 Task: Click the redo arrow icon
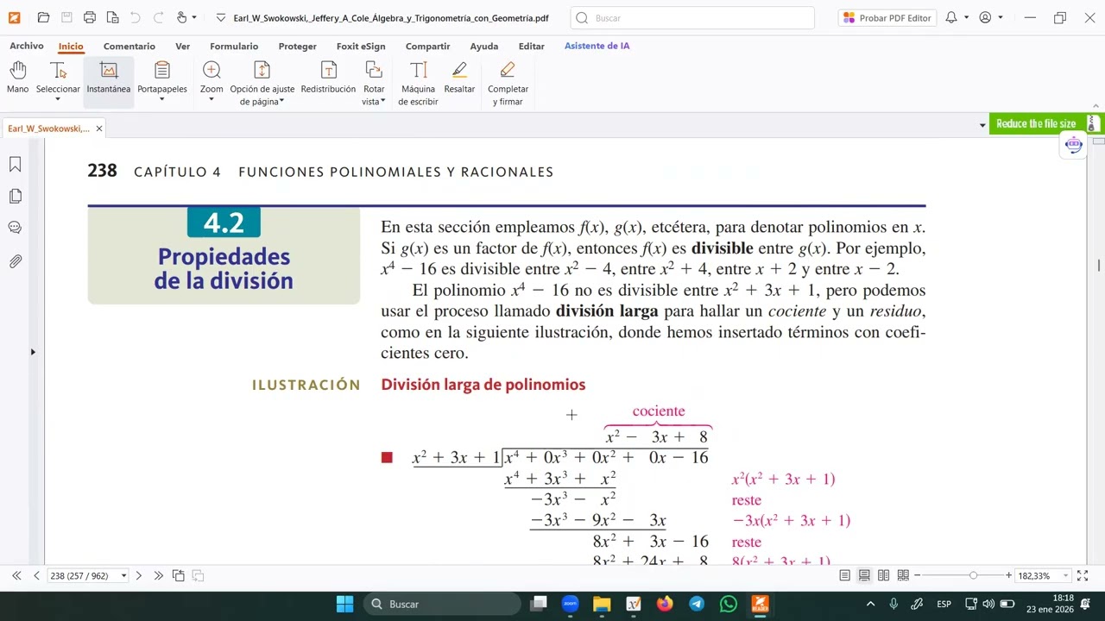(157, 17)
